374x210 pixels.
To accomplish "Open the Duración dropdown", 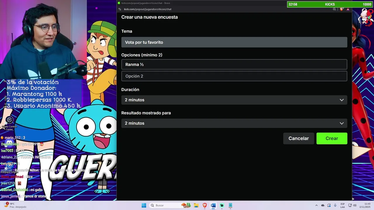I will [x=234, y=100].
